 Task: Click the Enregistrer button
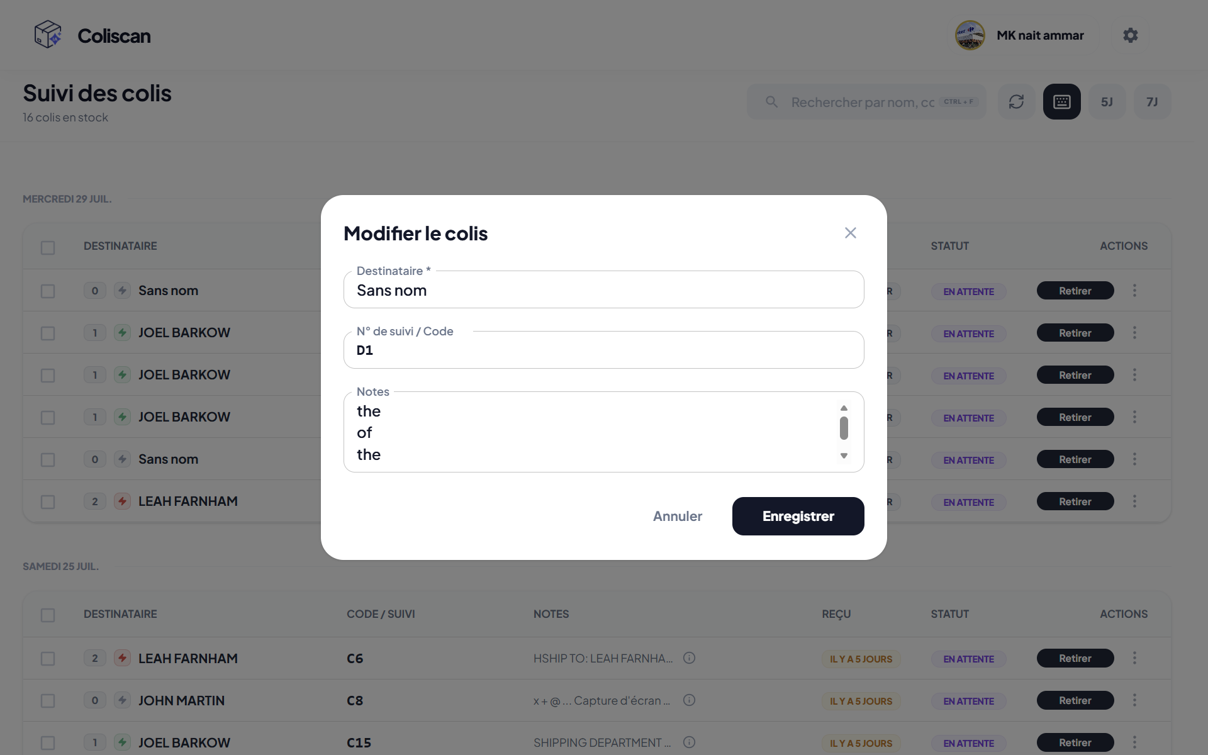coord(798,517)
